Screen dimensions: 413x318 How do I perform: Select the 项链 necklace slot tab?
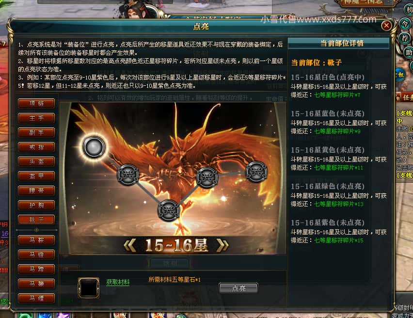tap(36, 103)
